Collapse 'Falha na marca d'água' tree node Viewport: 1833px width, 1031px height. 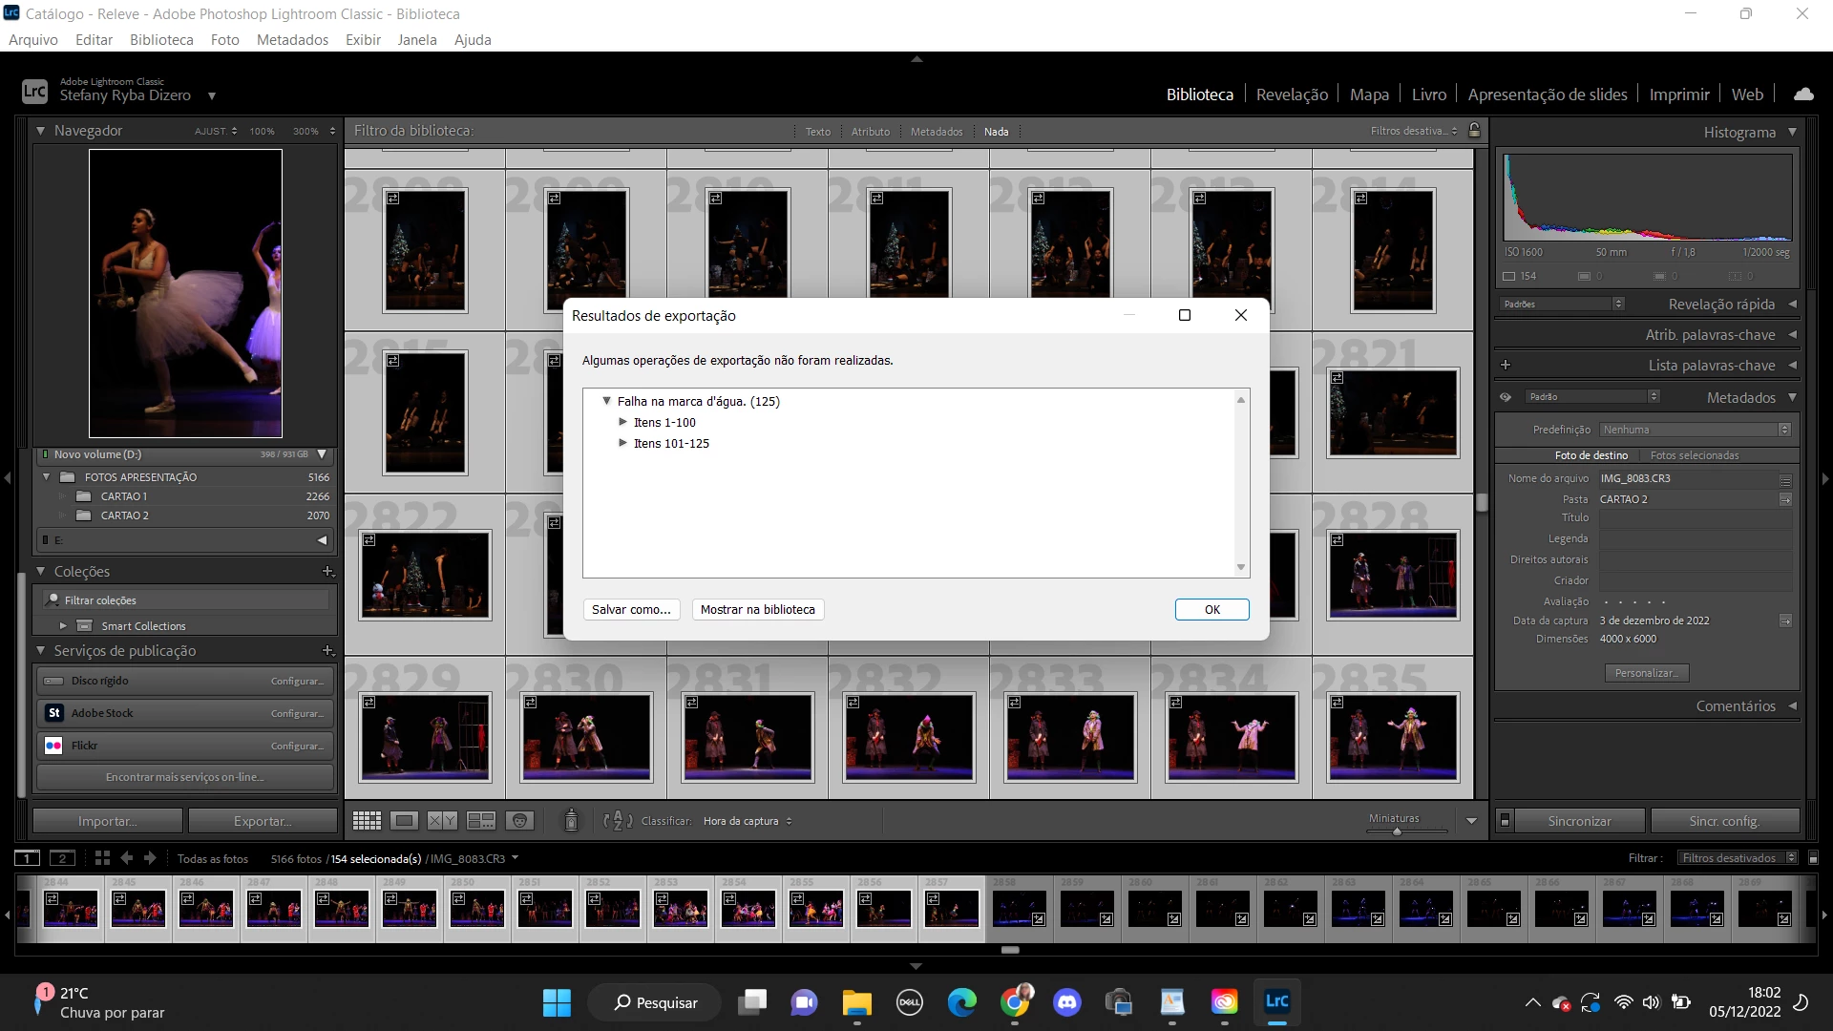(606, 401)
